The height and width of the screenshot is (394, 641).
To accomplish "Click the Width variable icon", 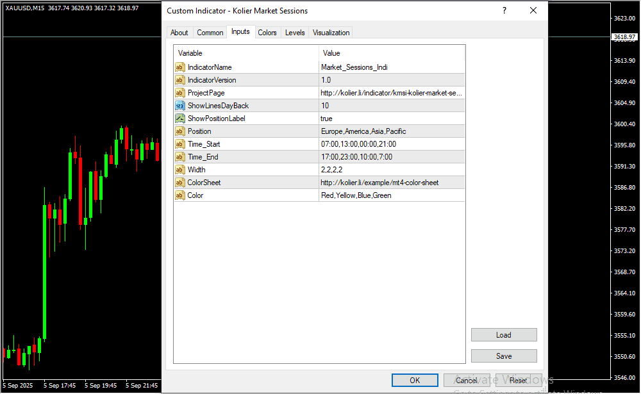I will [179, 170].
